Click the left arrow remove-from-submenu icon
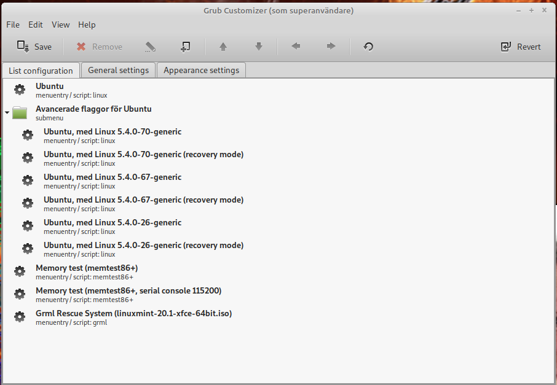Screen dimensions: 557x385 click(296, 47)
